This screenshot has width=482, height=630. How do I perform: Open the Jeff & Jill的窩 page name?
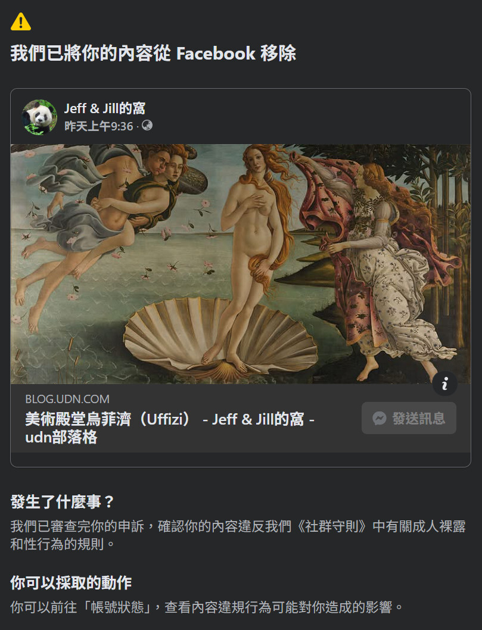coord(104,108)
